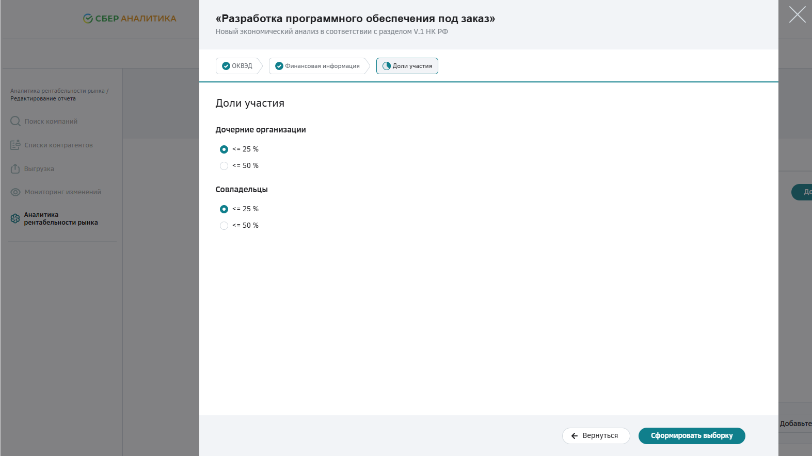Click the Выгрузка upload icon
812x456 pixels.
[x=15, y=169]
